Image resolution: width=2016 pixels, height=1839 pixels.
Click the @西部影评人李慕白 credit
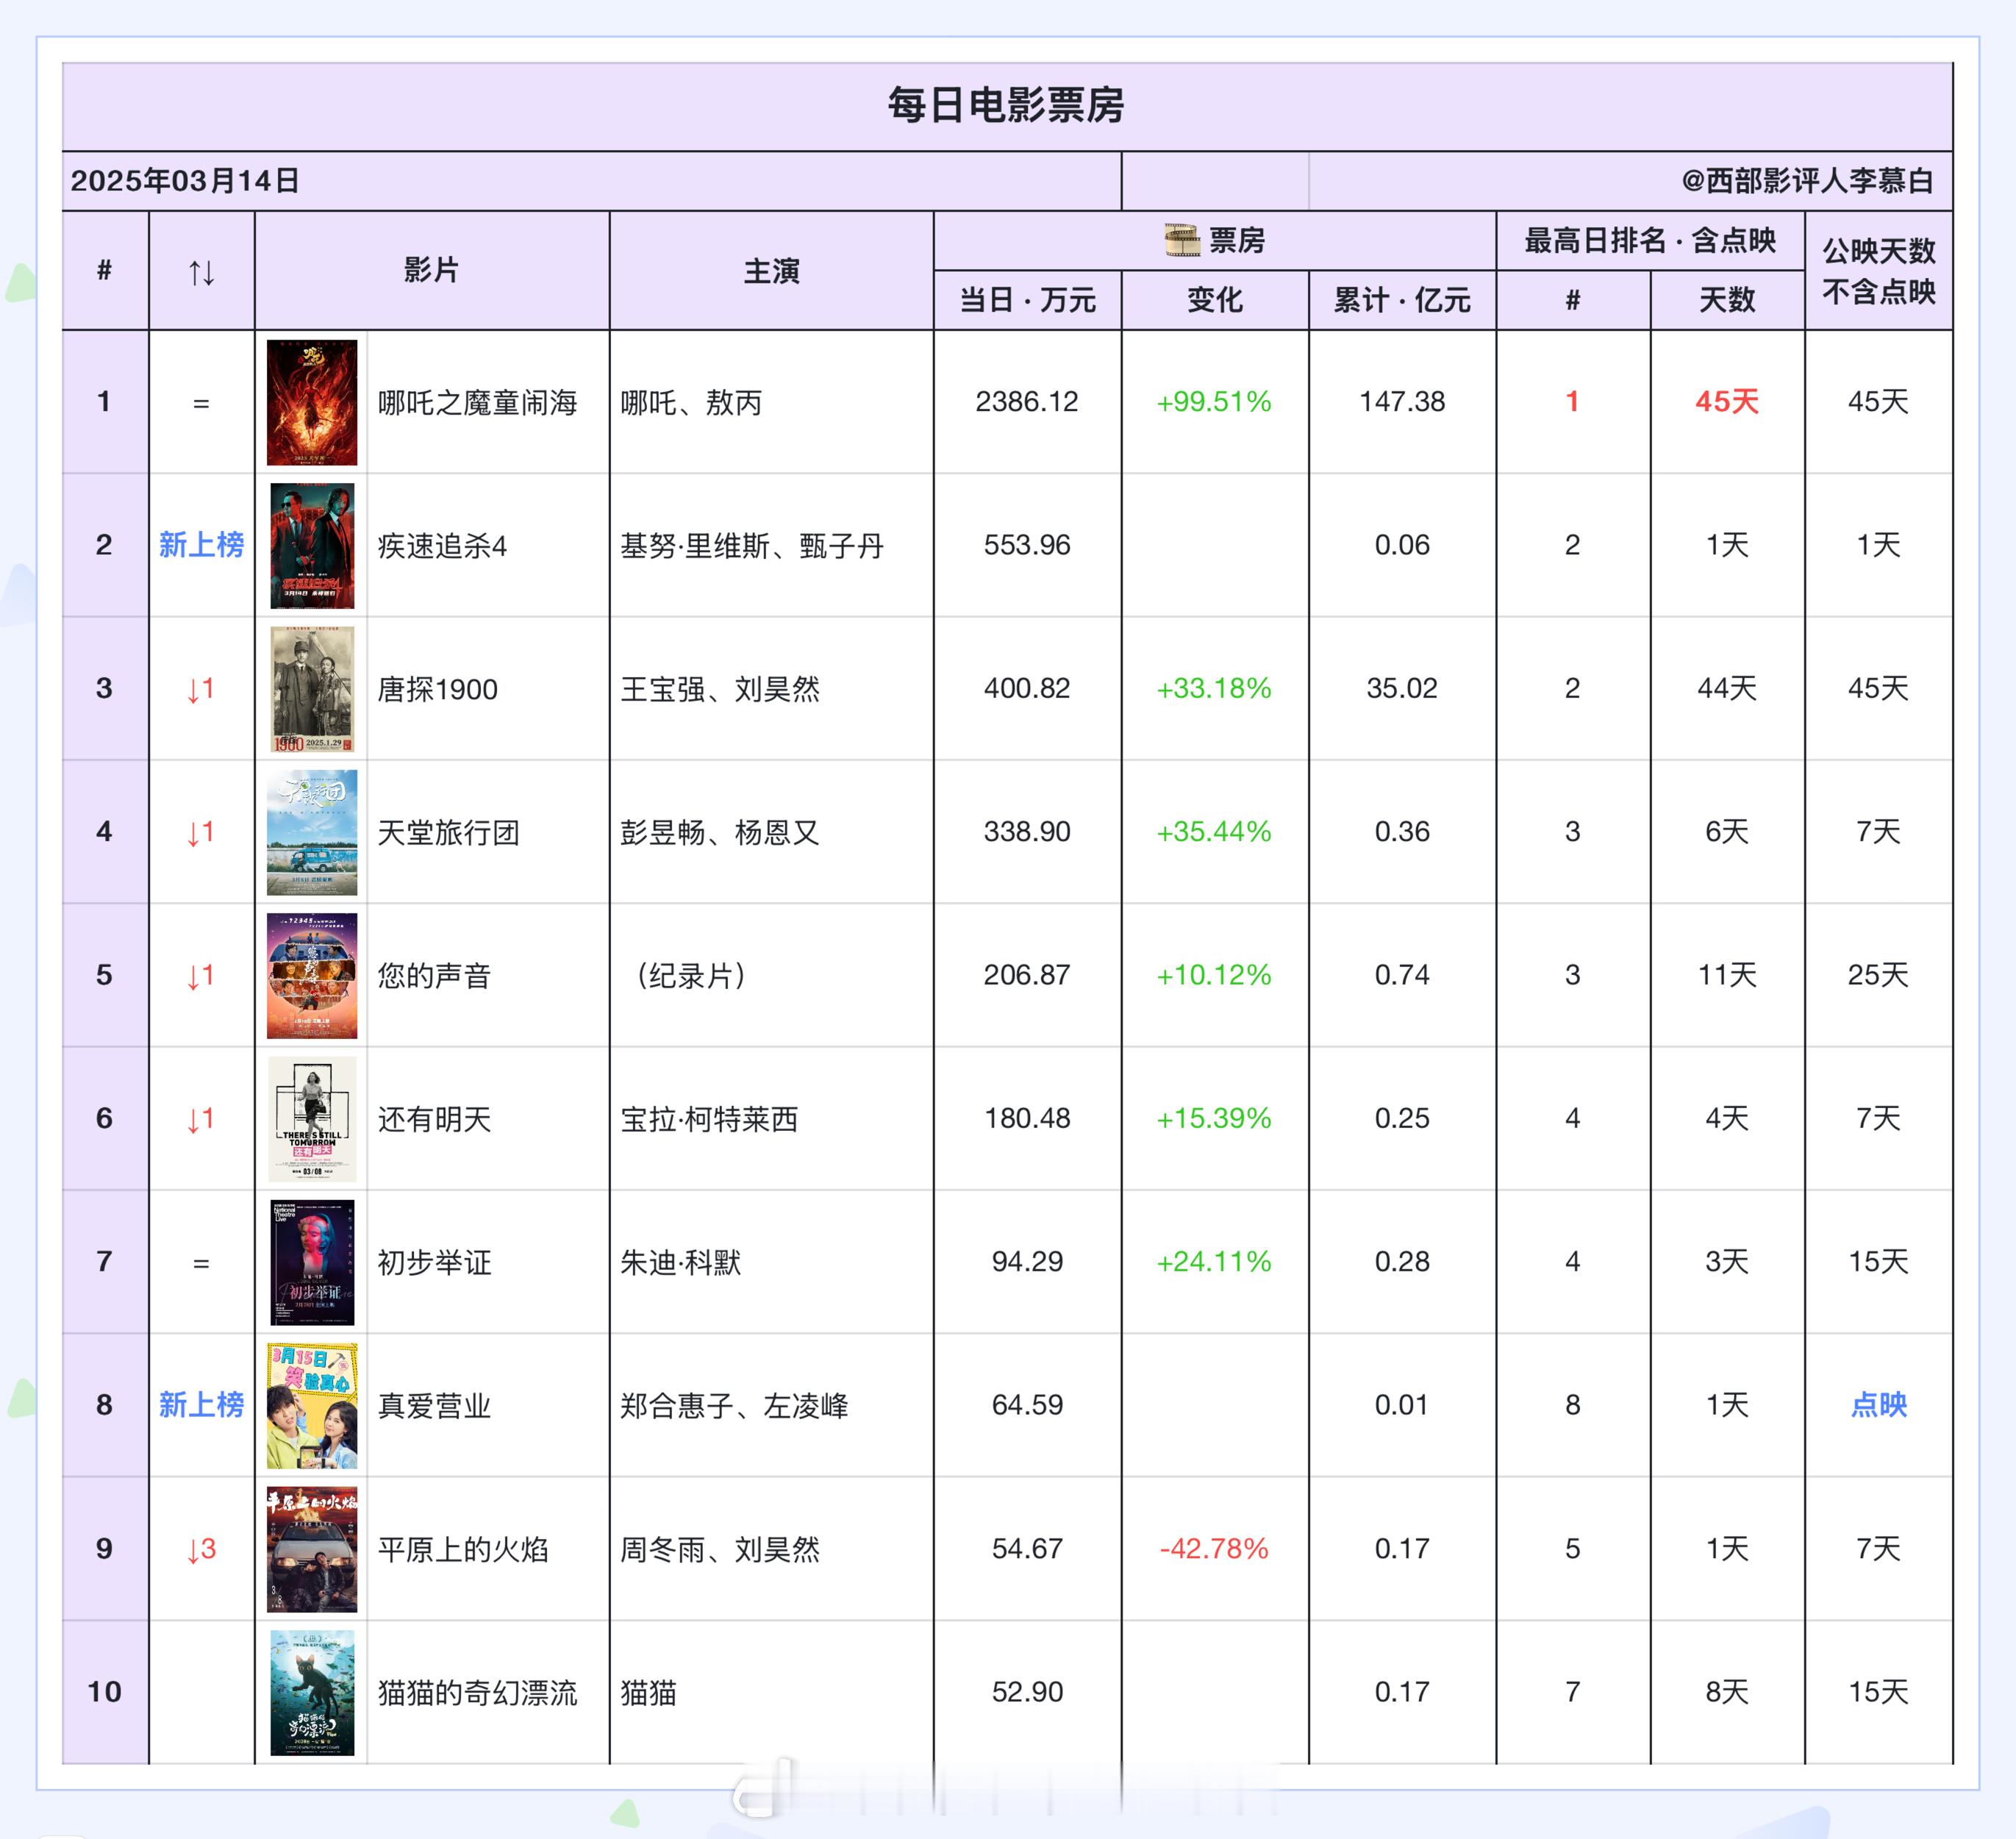point(1807,181)
